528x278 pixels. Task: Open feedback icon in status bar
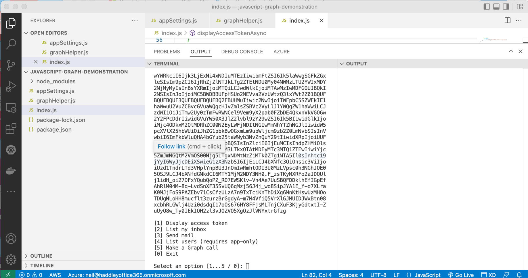tap(506, 275)
